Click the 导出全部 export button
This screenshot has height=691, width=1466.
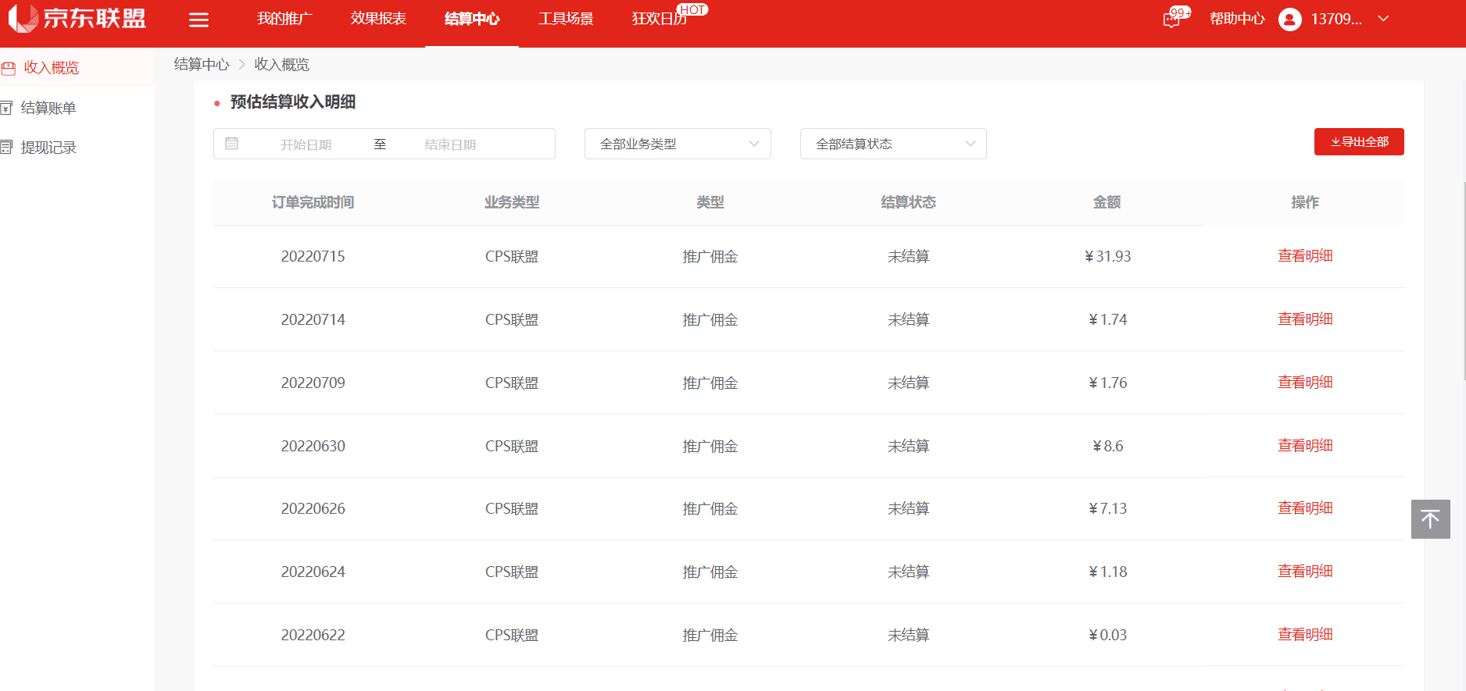1359,142
